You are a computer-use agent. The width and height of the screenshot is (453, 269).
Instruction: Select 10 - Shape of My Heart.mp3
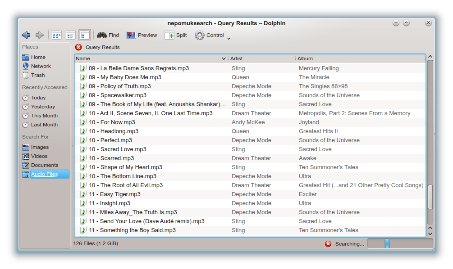coord(125,167)
